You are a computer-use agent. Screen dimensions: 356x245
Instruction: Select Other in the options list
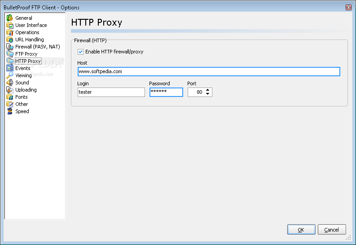[x=22, y=104]
